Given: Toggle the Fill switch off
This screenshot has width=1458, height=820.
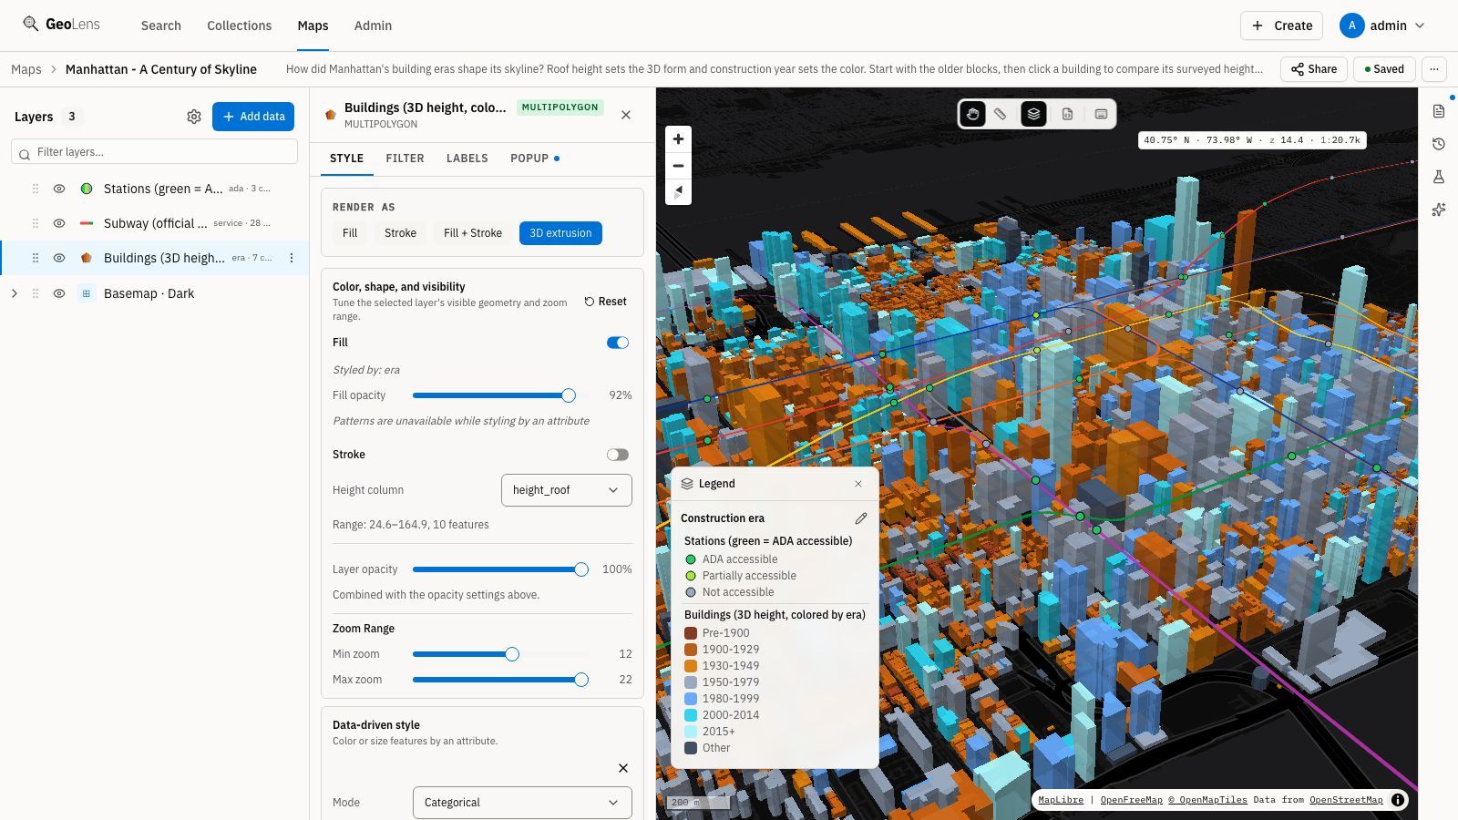Looking at the screenshot, I should 618,343.
